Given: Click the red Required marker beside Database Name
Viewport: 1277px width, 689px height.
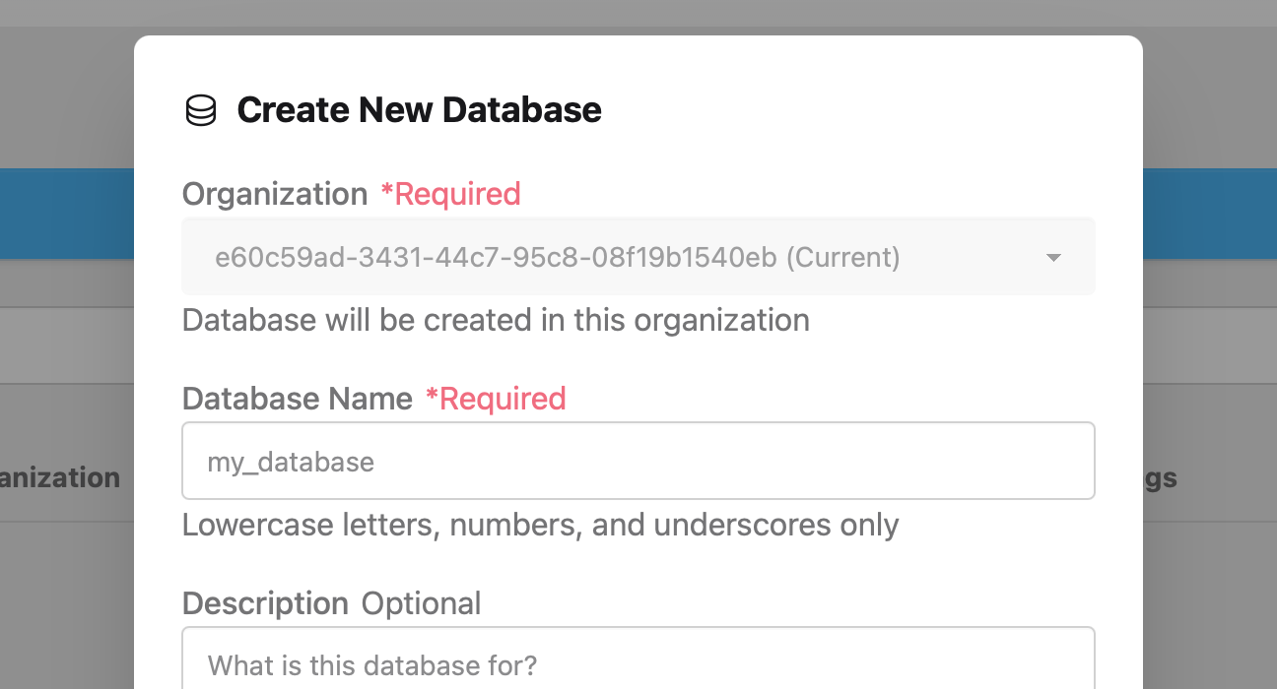Looking at the screenshot, I should (x=496, y=399).
